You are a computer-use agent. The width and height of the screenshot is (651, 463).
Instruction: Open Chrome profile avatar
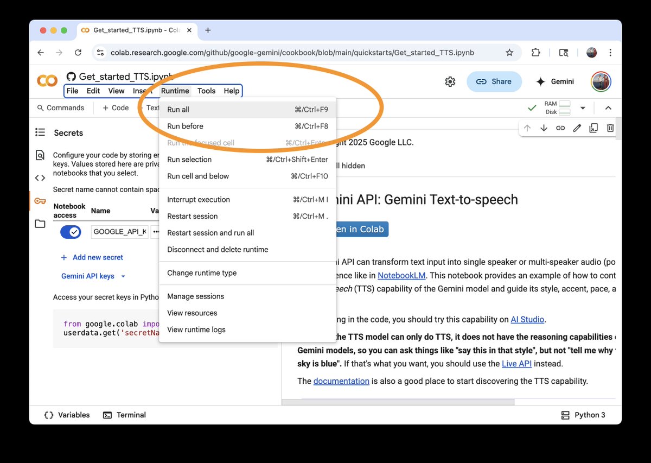point(592,53)
